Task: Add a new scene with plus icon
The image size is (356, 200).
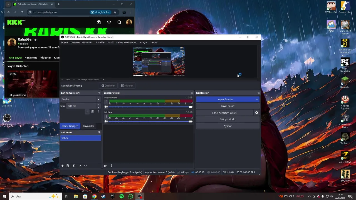Action: (63, 166)
